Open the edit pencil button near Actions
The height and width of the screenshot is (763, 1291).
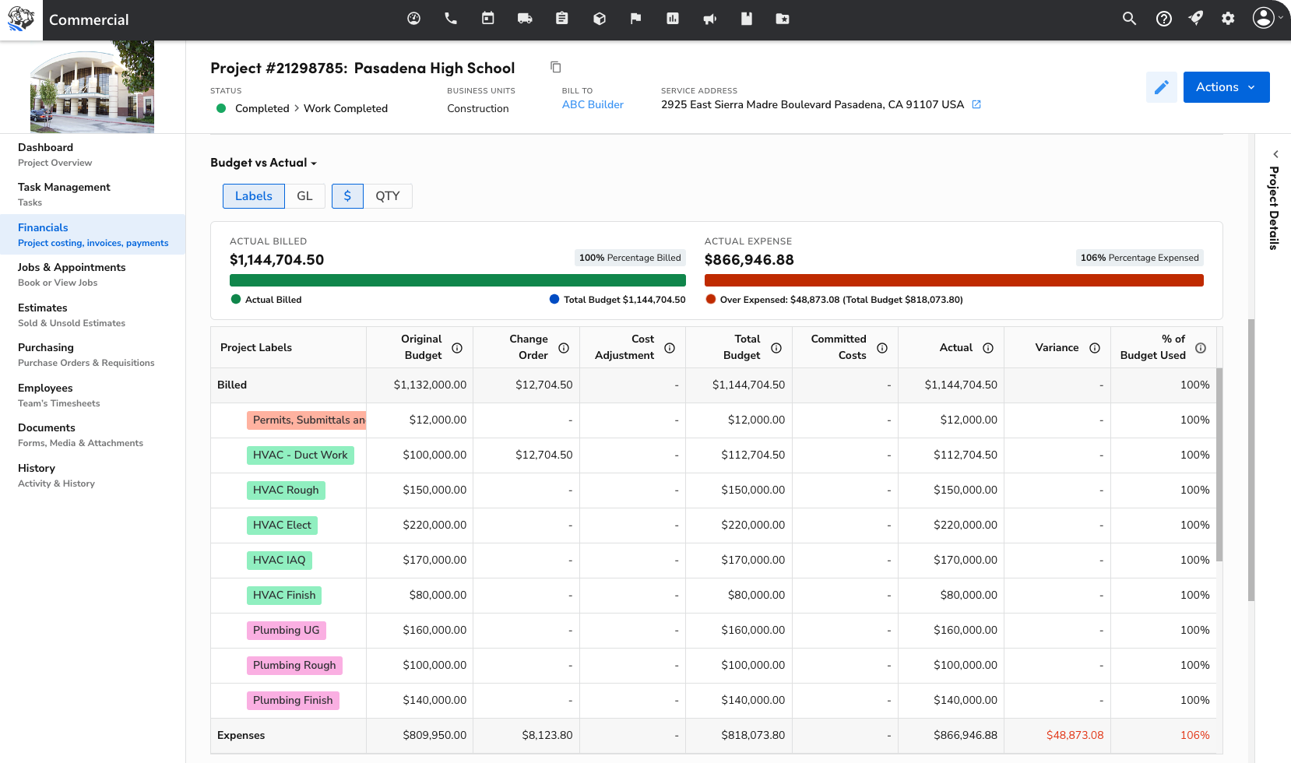[x=1161, y=87]
